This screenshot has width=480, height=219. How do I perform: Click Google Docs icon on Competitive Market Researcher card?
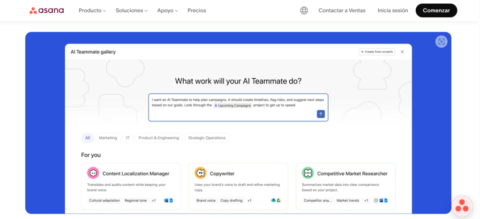click(x=386, y=201)
